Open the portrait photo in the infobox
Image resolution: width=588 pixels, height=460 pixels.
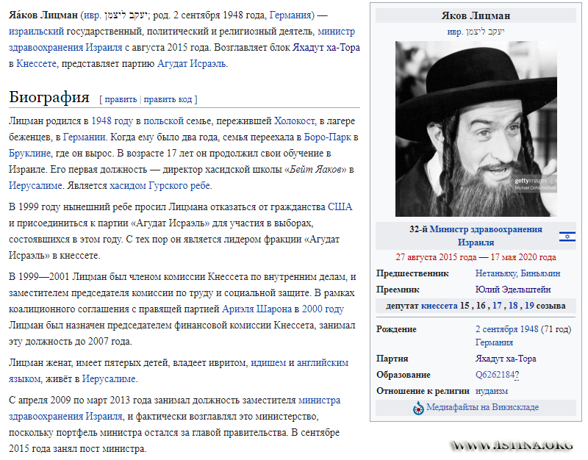[x=476, y=129]
